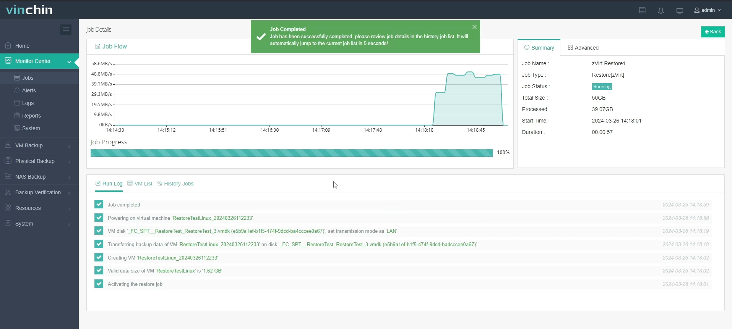732x329 pixels.
Task: Switch to the Advanced tab
Action: tap(583, 48)
